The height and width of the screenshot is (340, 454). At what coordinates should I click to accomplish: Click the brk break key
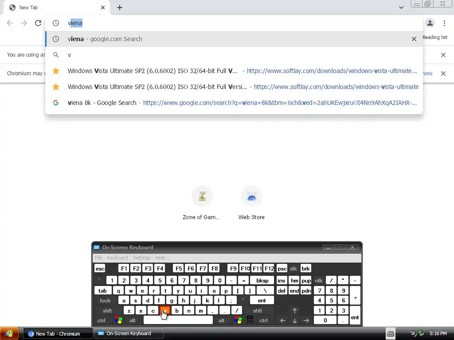[306, 269]
